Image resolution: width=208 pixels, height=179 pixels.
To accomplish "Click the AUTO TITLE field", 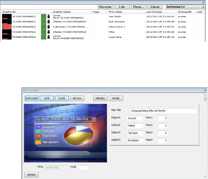I will [57, 167].
